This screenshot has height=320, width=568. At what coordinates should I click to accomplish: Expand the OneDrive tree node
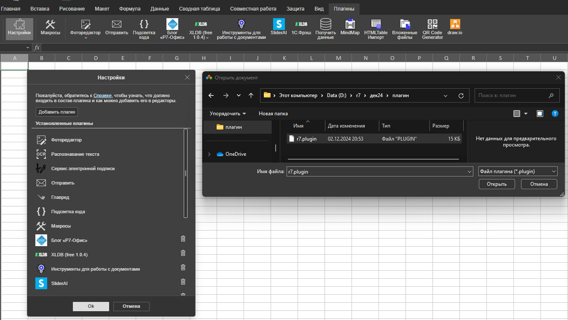pyautogui.click(x=209, y=154)
